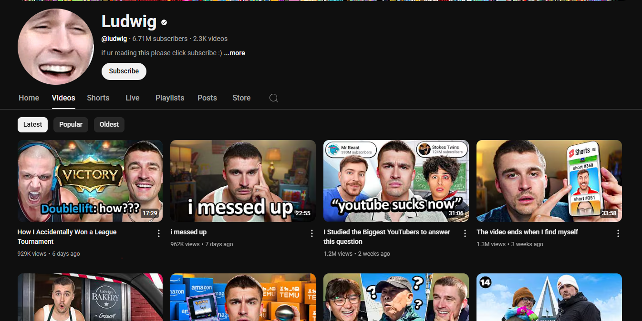Click the '2.3K videos' count text
This screenshot has width=642, height=321.
click(x=210, y=39)
